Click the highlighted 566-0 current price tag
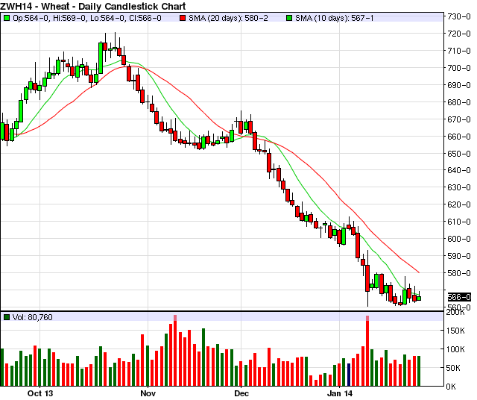 point(459,297)
